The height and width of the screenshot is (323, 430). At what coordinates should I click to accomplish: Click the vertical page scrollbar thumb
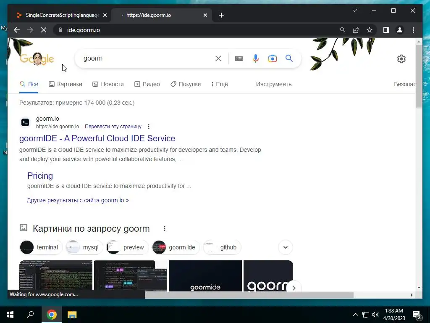[x=419, y=76]
